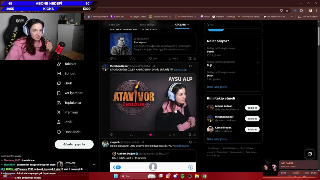The image size is (320, 180).
Task: Open Sohbet messages in sidebar
Action: 66,73
